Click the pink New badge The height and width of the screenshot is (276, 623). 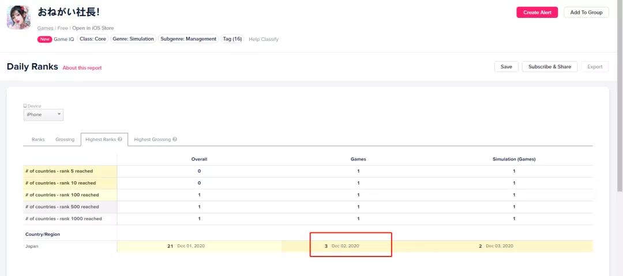click(44, 39)
